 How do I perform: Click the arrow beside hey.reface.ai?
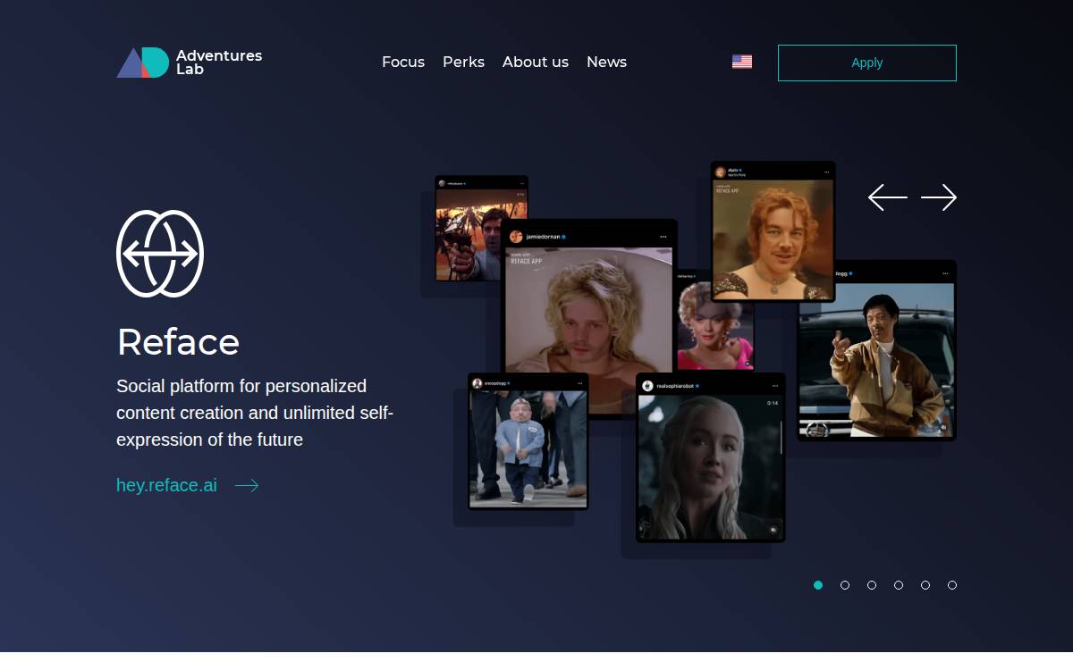click(247, 485)
